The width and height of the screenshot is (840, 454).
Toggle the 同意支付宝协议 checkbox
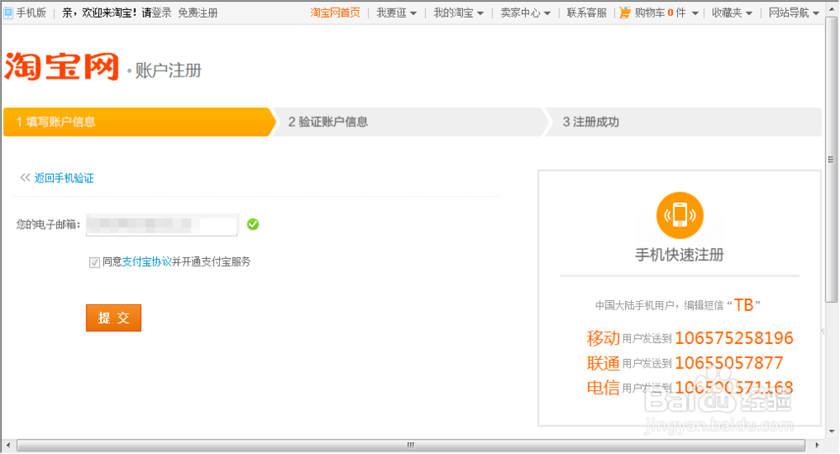pyautogui.click(x=94, y=262)
